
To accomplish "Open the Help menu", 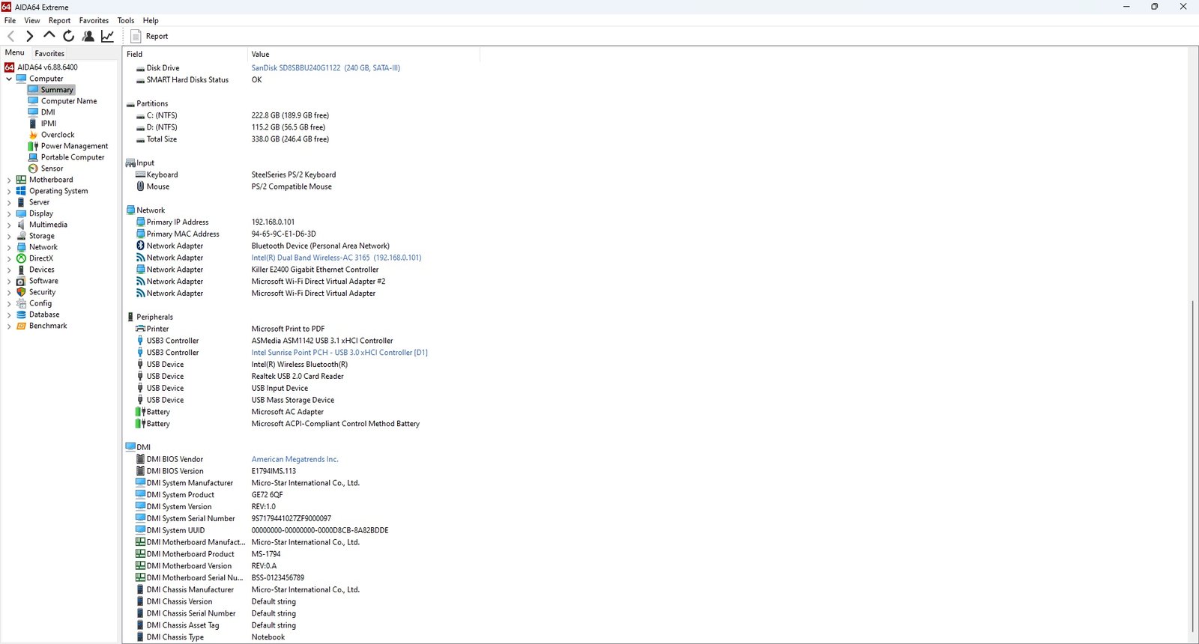I will pyautogui.click(x=151, y=20).
